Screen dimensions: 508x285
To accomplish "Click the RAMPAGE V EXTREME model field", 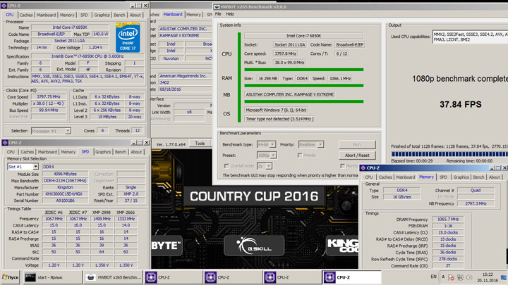I will point(185,36).
